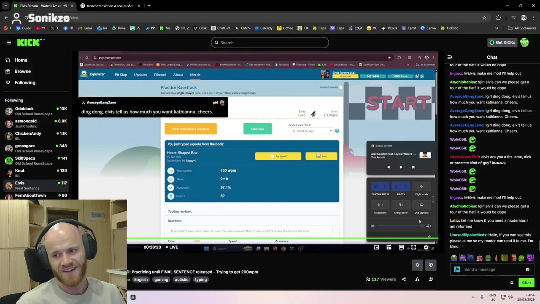Open All Bookmarks folder
The width and height of the screenshot is (540, 304).
pyautogui.click(x=522, y=28)
